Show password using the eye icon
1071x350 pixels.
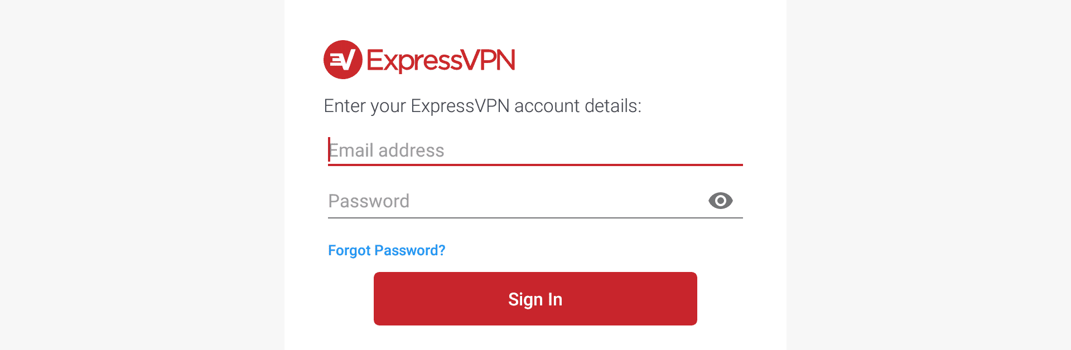click(x=720, y=201)
